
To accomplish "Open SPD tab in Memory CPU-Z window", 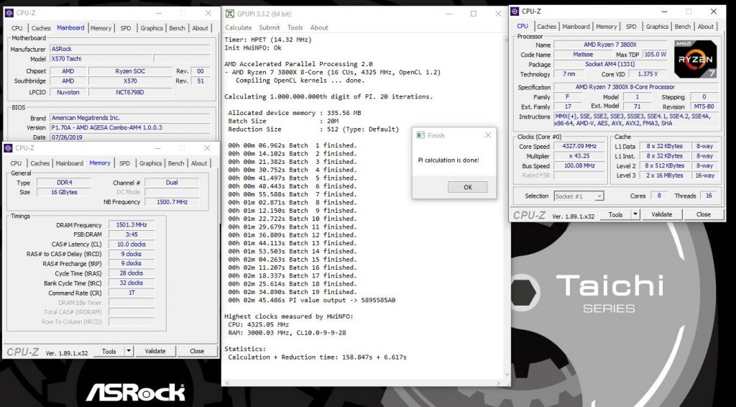I will [x=124, y=163].
